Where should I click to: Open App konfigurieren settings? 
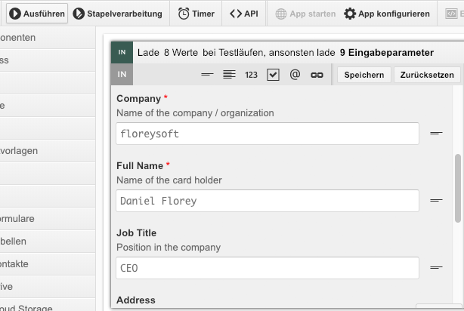click(x=387, y=14)
